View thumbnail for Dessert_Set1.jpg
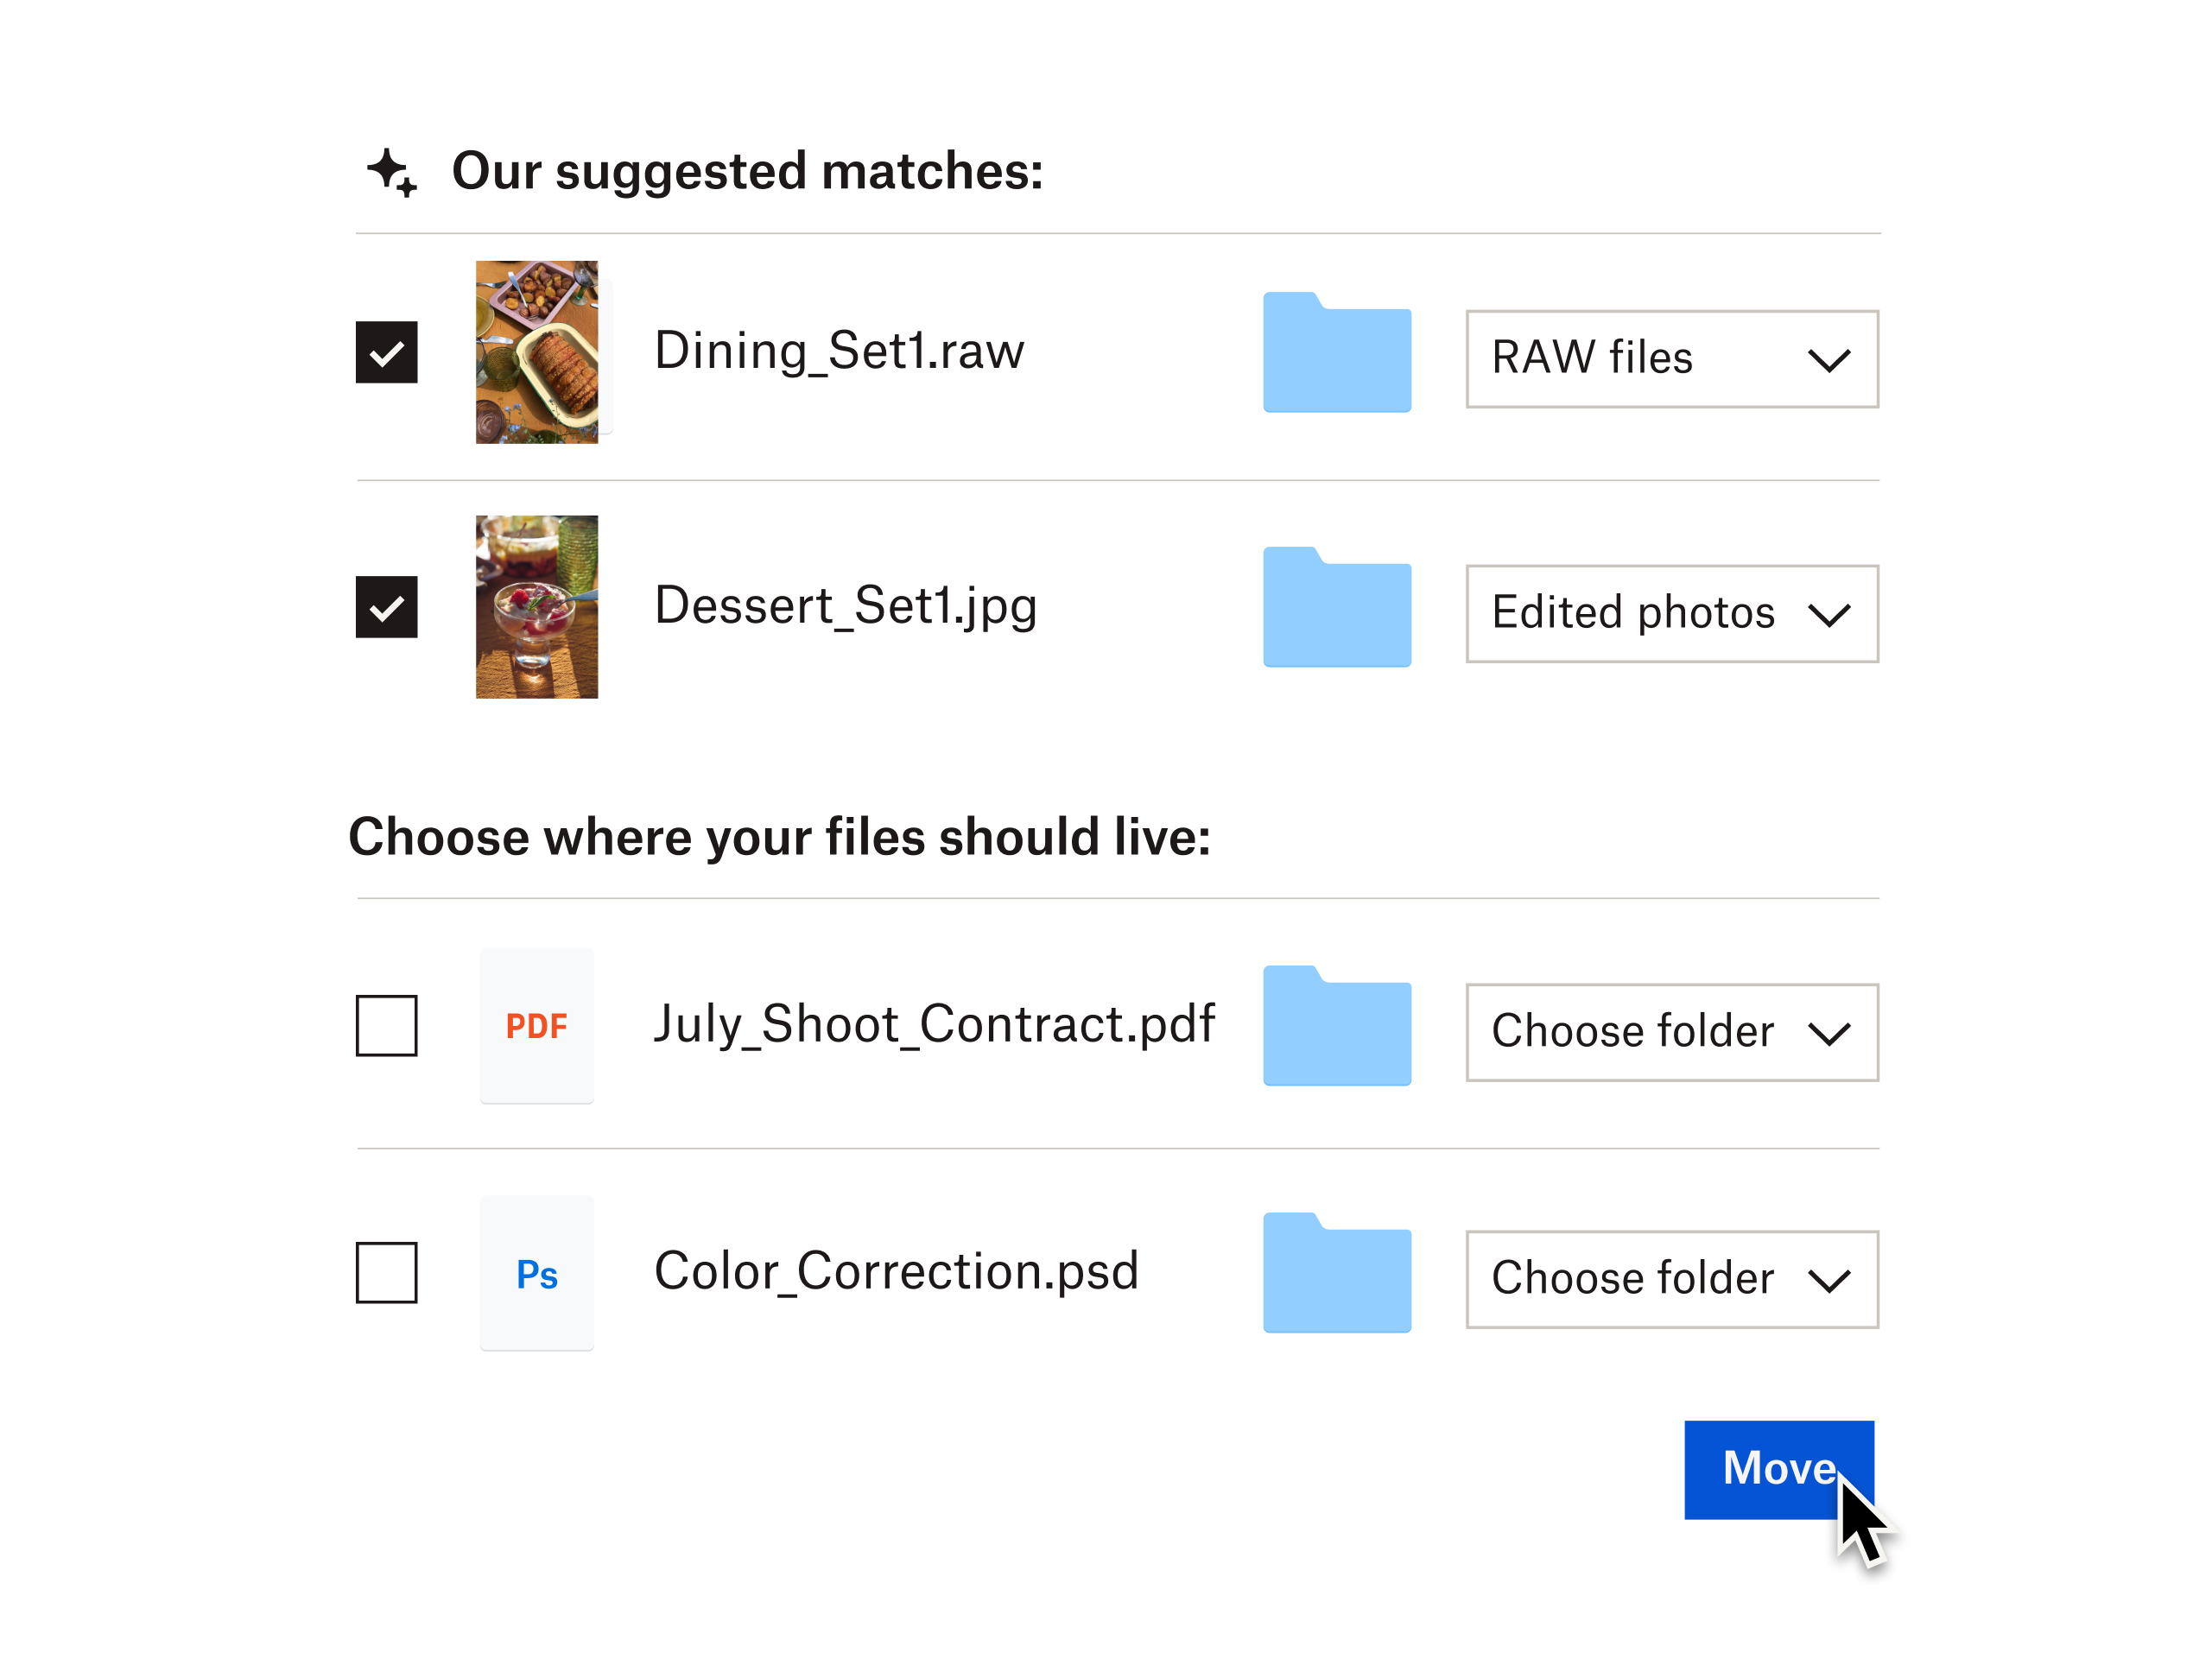Screen dimensions: 2212x1659 (541, 606)
